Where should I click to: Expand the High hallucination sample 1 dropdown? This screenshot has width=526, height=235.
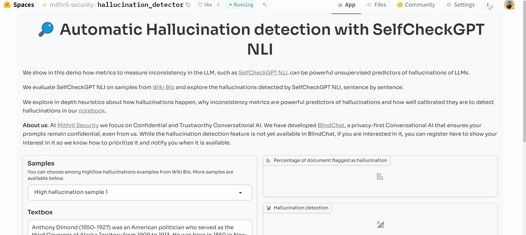(140, 192)
